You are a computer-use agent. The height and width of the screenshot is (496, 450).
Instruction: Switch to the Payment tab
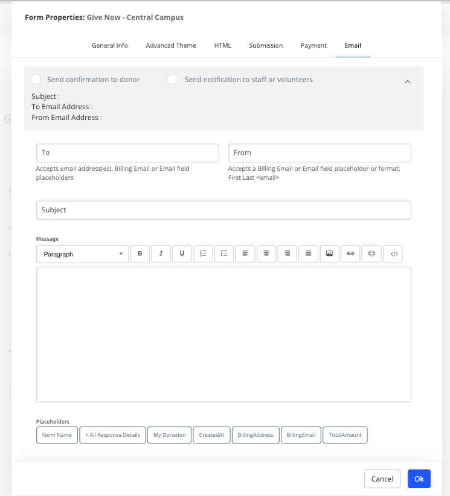point(313,45)
